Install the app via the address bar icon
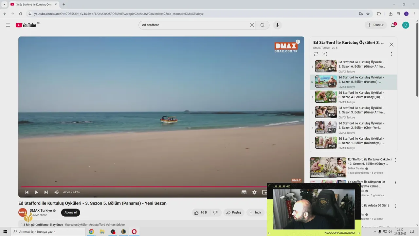 click(x=361, y=14)
